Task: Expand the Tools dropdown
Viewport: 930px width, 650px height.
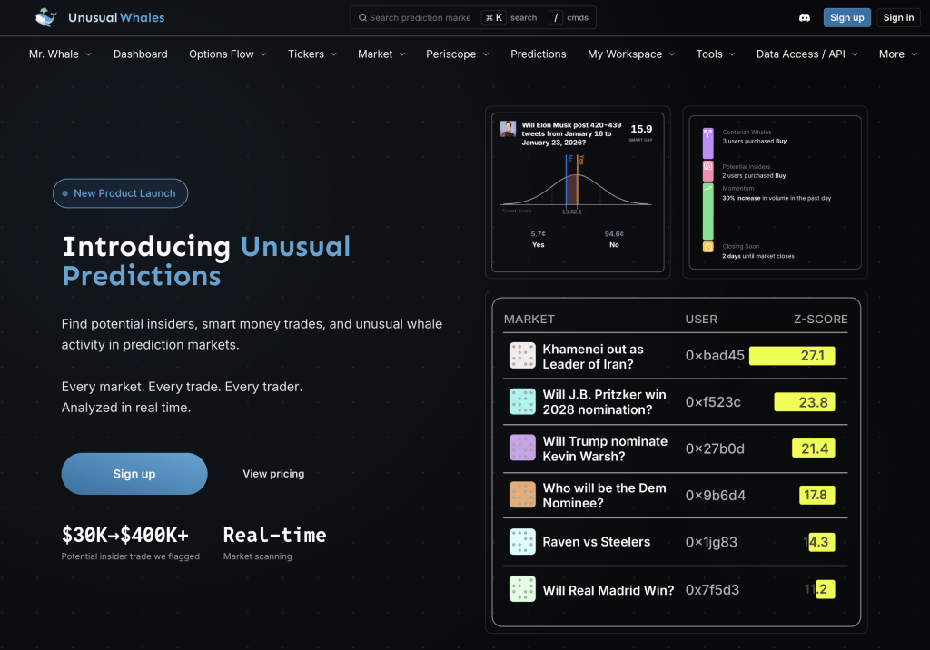Action: pos(716,54)
